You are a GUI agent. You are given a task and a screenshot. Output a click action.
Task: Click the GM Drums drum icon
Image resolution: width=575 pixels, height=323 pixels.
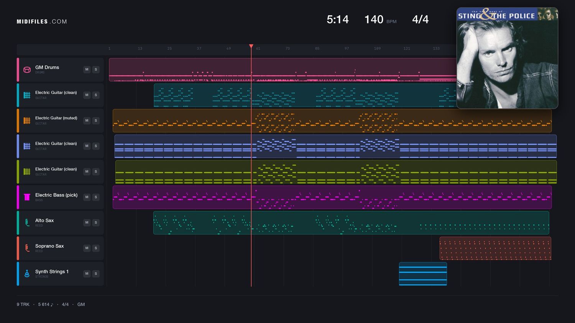27,70
